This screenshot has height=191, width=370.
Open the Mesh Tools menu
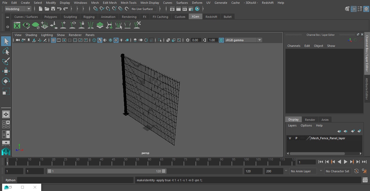[x=128, y=3]
